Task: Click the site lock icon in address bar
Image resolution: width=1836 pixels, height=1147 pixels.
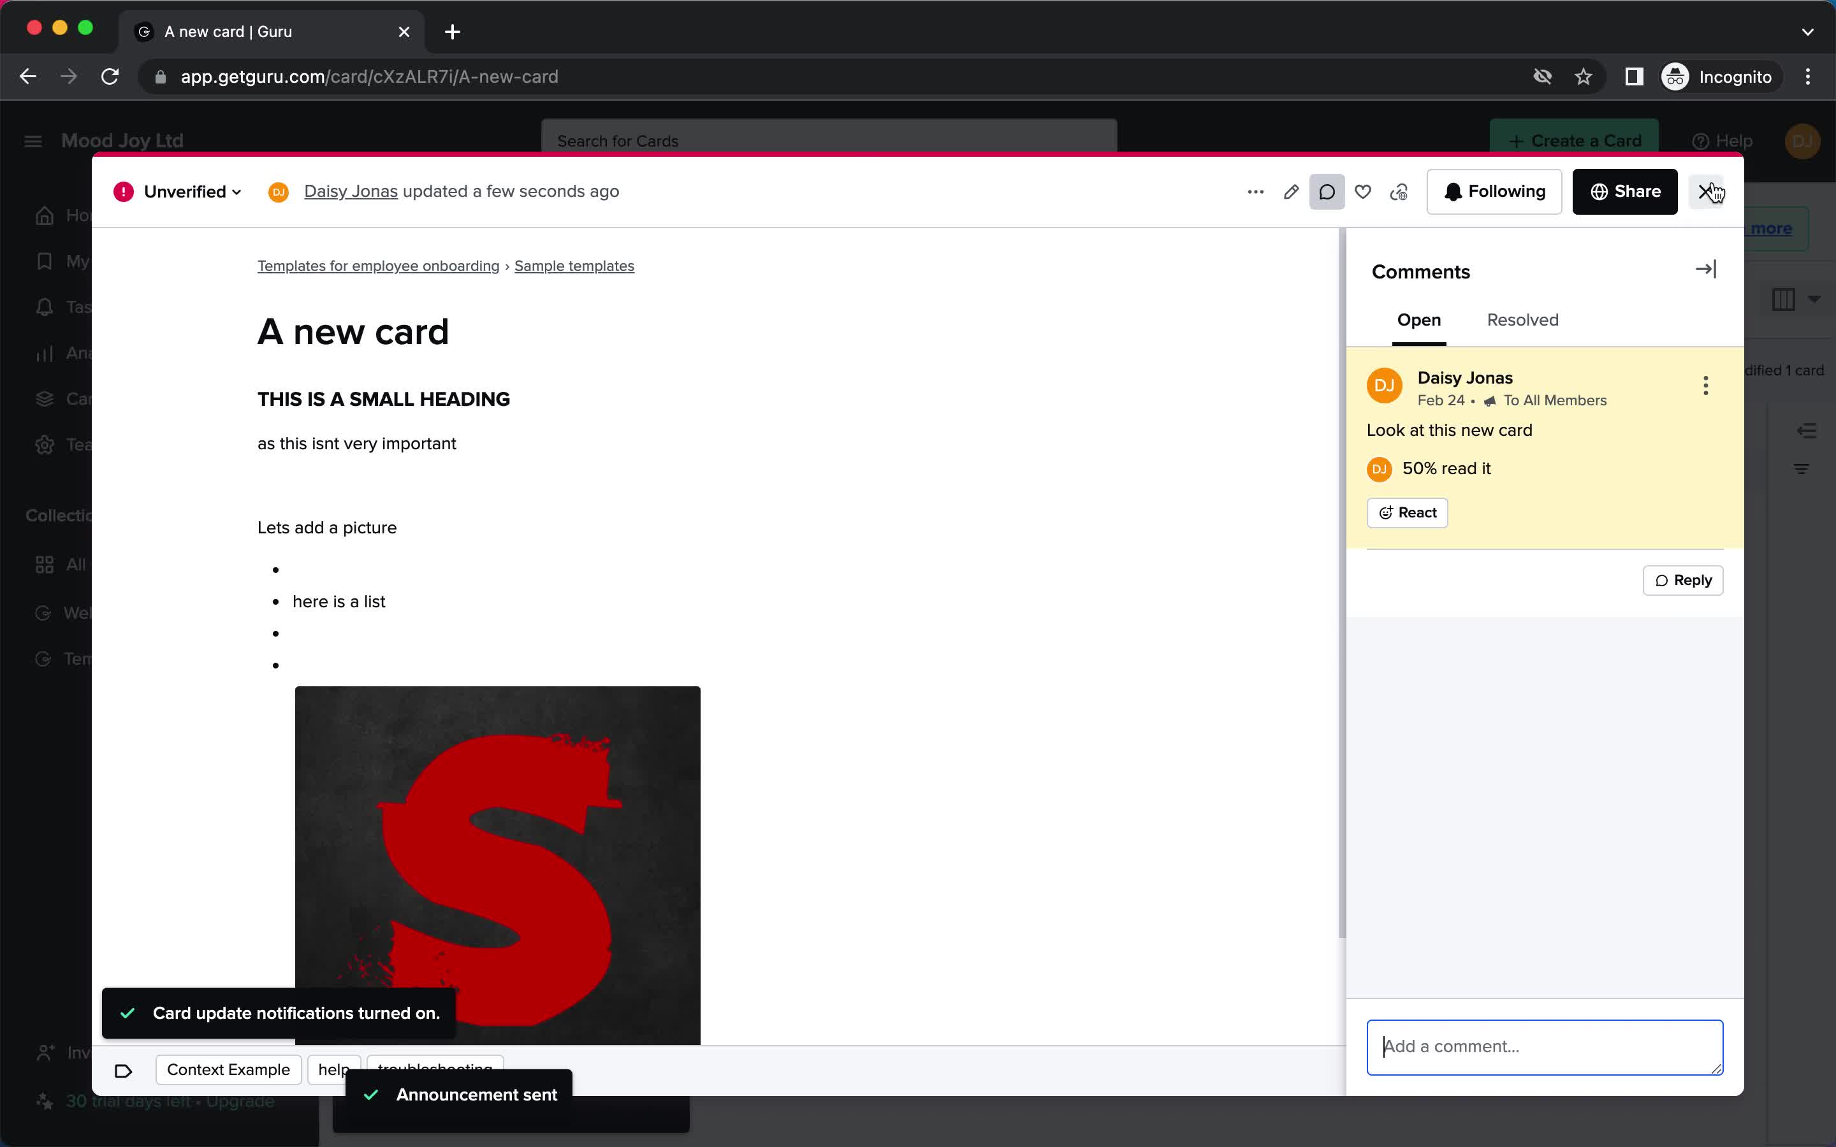Action: (160, 76)
